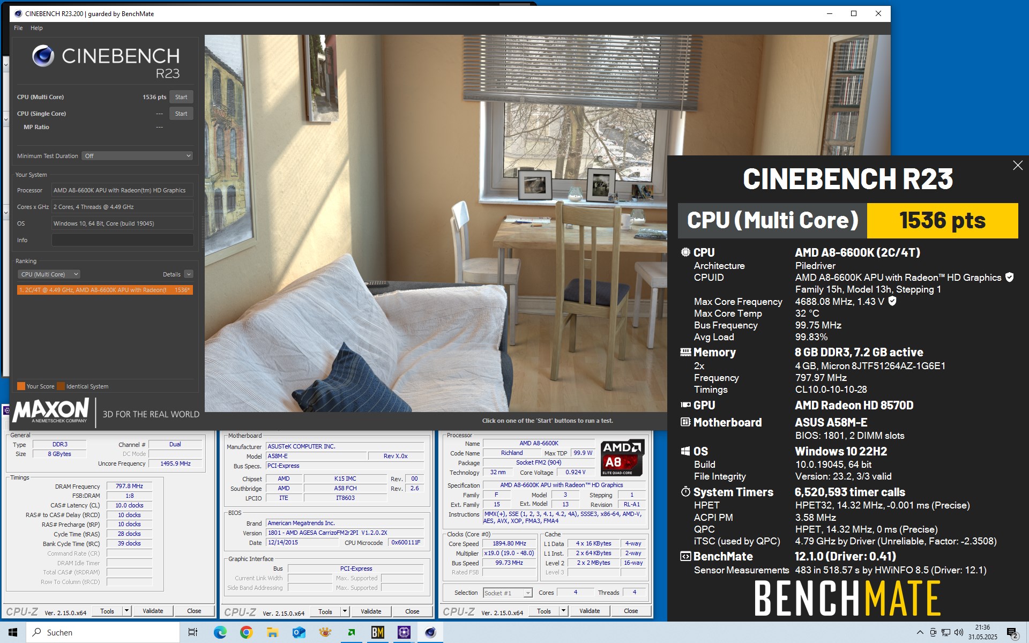Screen dimensions: 1029x643
Task: Click the Motherboard icon in the BenchMate panel
Action: 685,422
